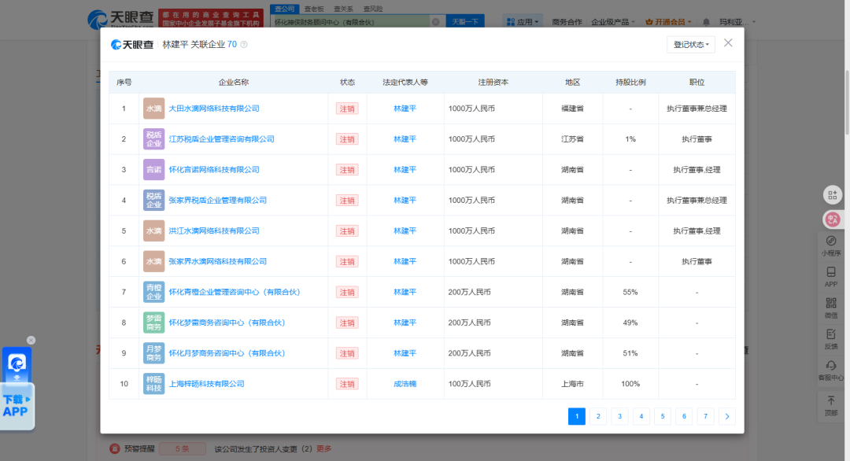Select the 查风险 search tab
Screen dimensions: 850x461
click(373, 8)
